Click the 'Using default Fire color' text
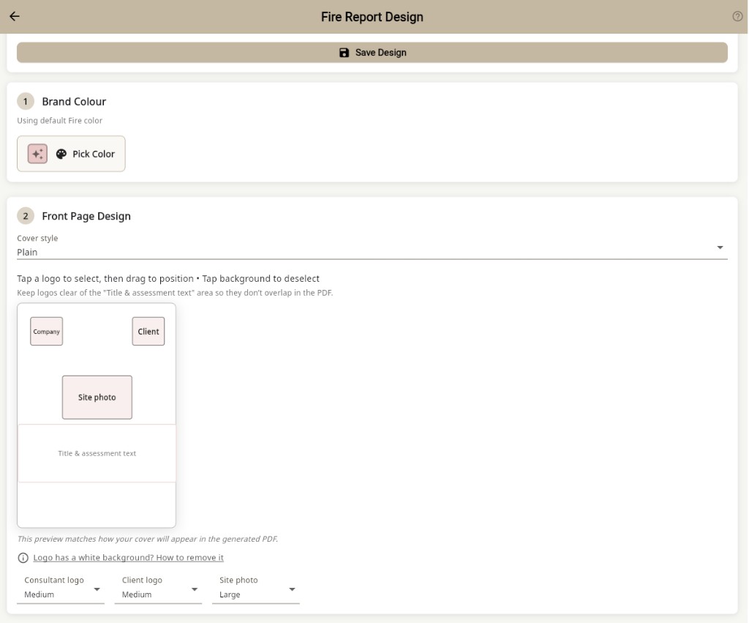Screen dimensions: 749x623 [60, 121]
